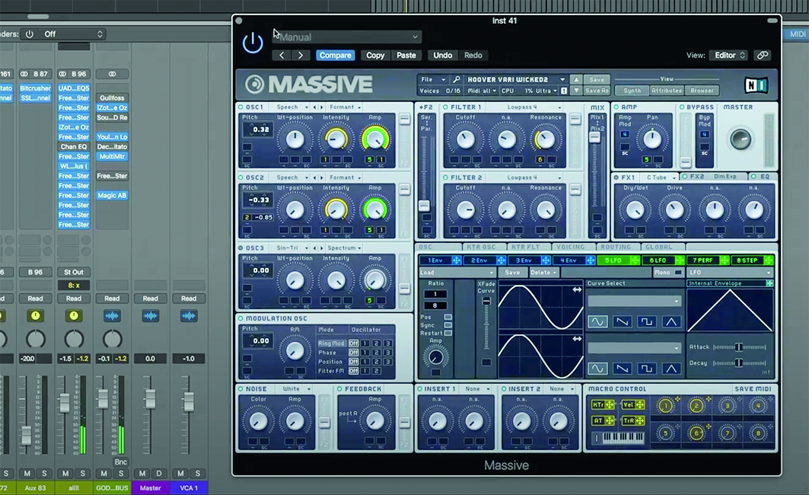The height and width of the screenshot is (495, 809).
Task: Click the Internal Envelope Decay slider
Action: click(x=739, y=363)
